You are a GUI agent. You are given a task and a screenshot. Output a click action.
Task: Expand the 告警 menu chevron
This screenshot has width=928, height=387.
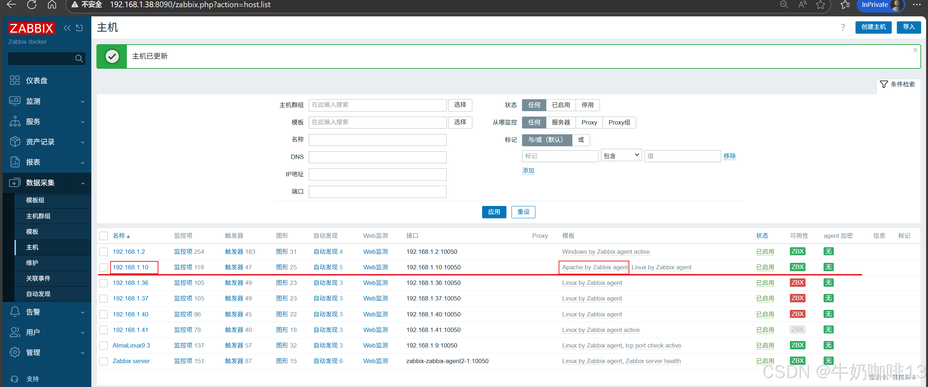click(x=83, y=312)
